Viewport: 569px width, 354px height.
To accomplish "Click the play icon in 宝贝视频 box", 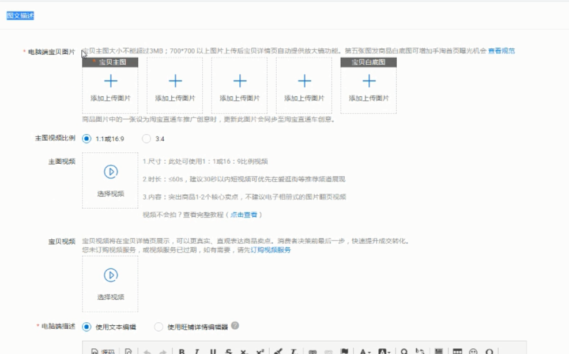I will (111, 276).
